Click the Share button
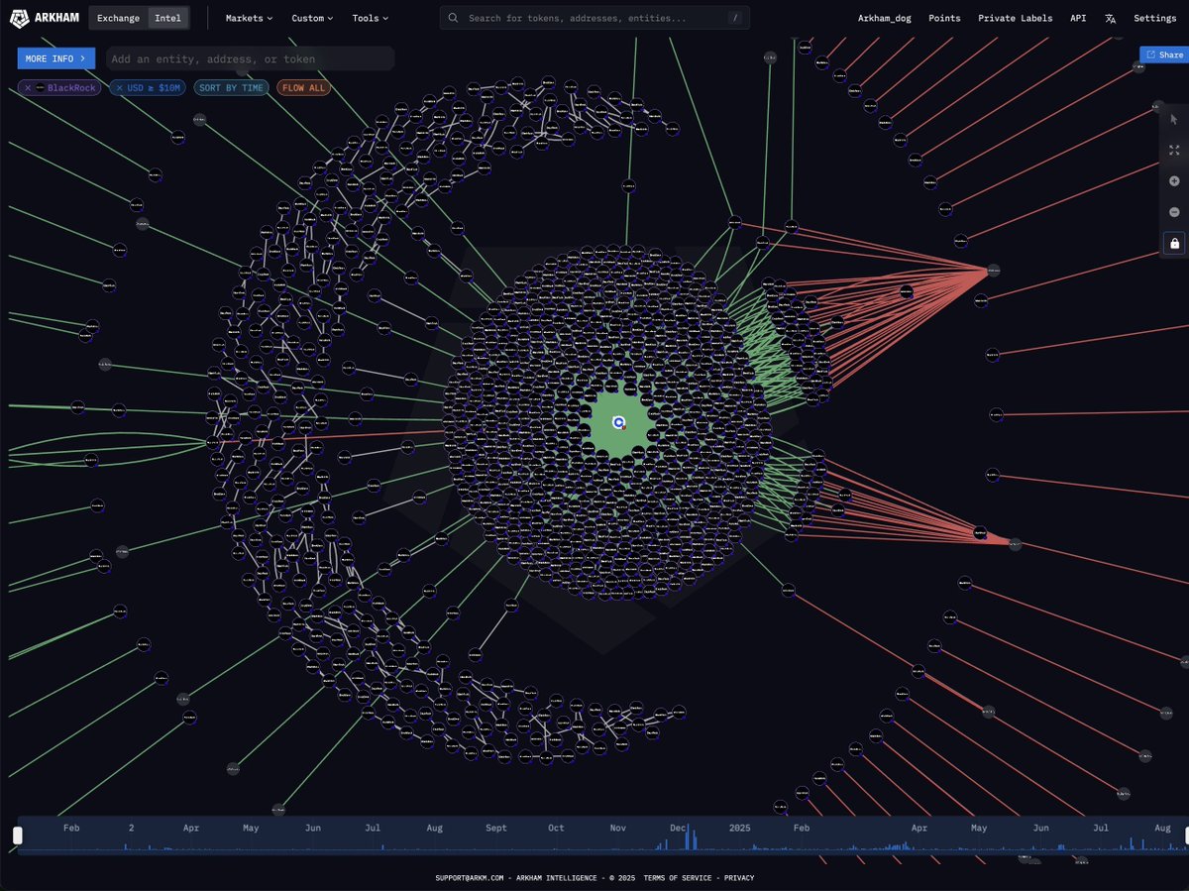1189x891 pixels. pyautogui.click(x=1164, y=55)
